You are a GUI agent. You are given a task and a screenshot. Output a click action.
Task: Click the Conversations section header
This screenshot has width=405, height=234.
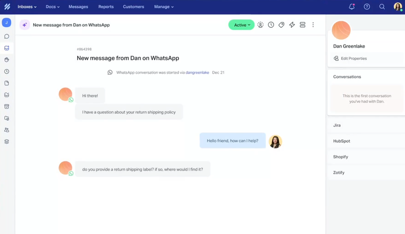click(x=347, y=77)
